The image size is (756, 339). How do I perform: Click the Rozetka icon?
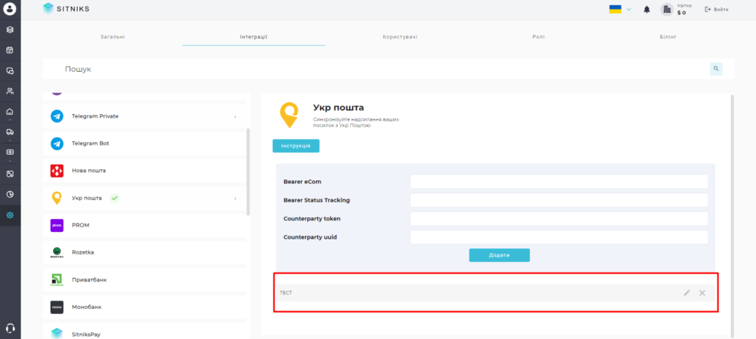tap(57, 252)
